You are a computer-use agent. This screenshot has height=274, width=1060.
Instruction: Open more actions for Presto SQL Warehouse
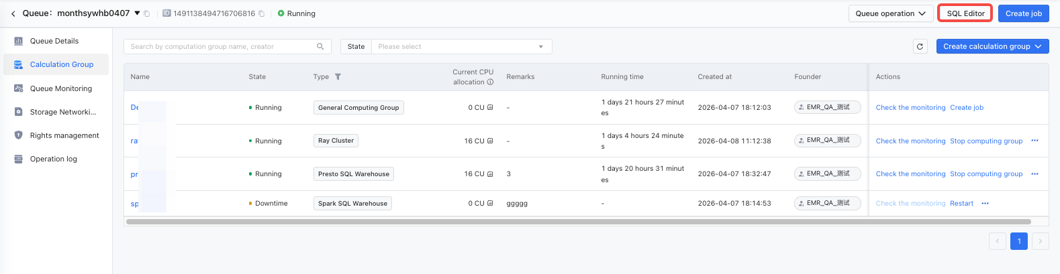point(1034,174)
